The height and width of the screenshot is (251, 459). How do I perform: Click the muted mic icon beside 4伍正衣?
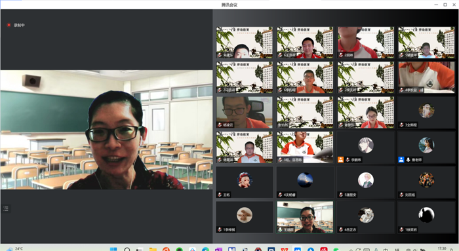[341, 229]
